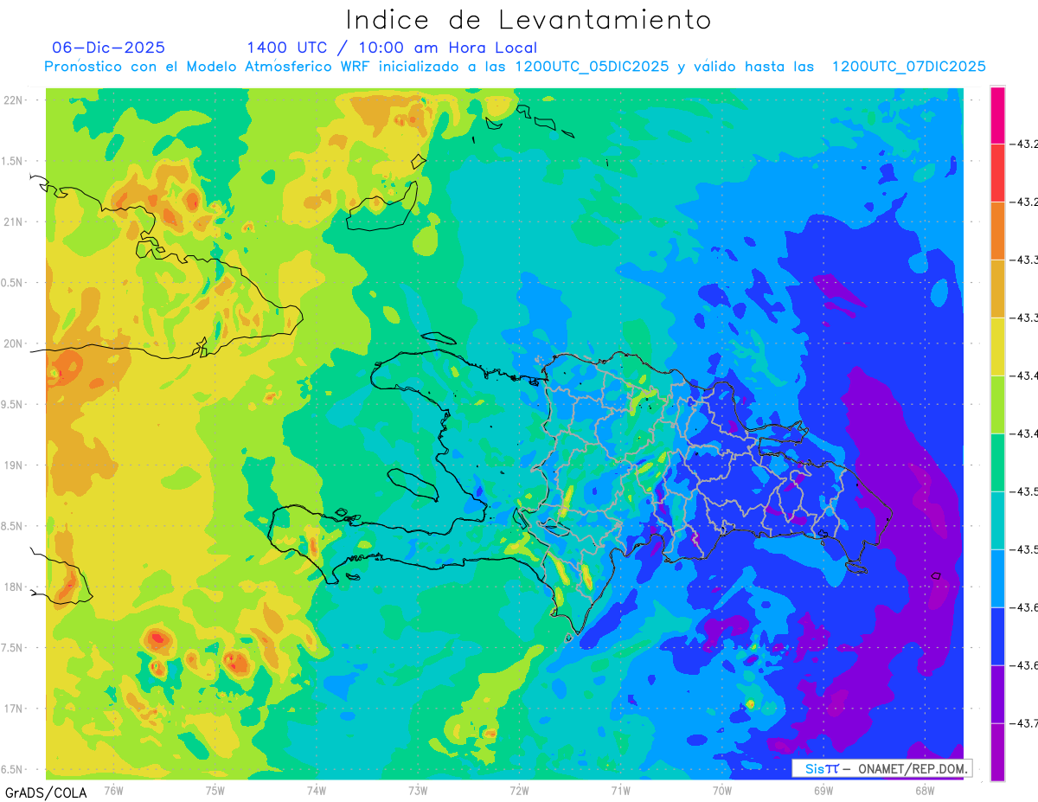Viewport: 1038px width, 802px height.
Task: Select the orange swatch in the color legend
Action: pyautogui.click(x=997, y=230)
